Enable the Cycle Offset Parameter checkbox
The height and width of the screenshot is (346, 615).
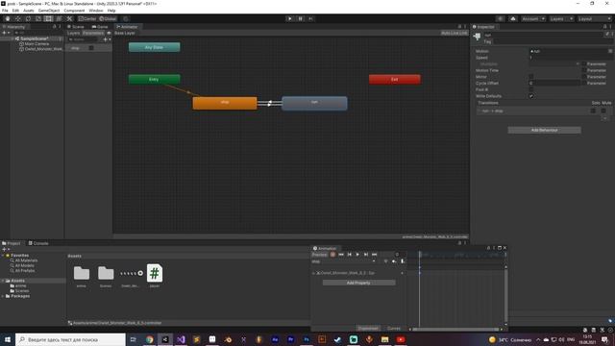coord(584,84)
